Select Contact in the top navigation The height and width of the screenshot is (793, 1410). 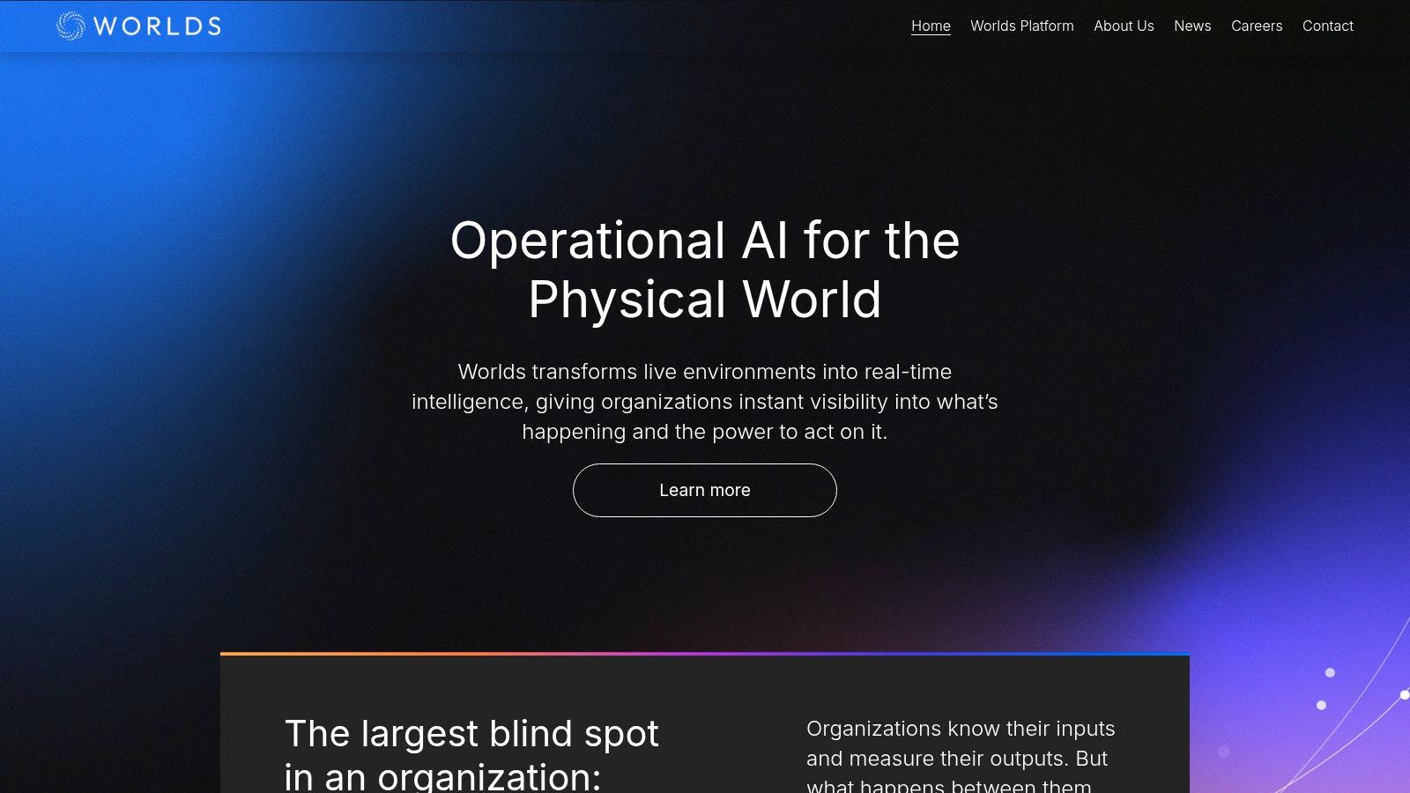tap(1328, 26)
